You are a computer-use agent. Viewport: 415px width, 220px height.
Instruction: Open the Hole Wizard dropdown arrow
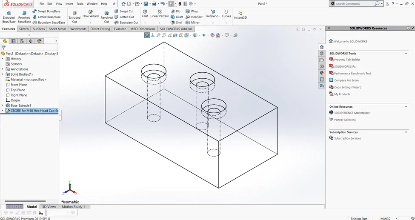91,23
